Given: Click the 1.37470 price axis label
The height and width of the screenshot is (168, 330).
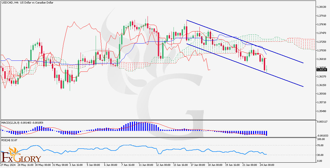Looking at the screenshot, I should (x=322, y=33).
